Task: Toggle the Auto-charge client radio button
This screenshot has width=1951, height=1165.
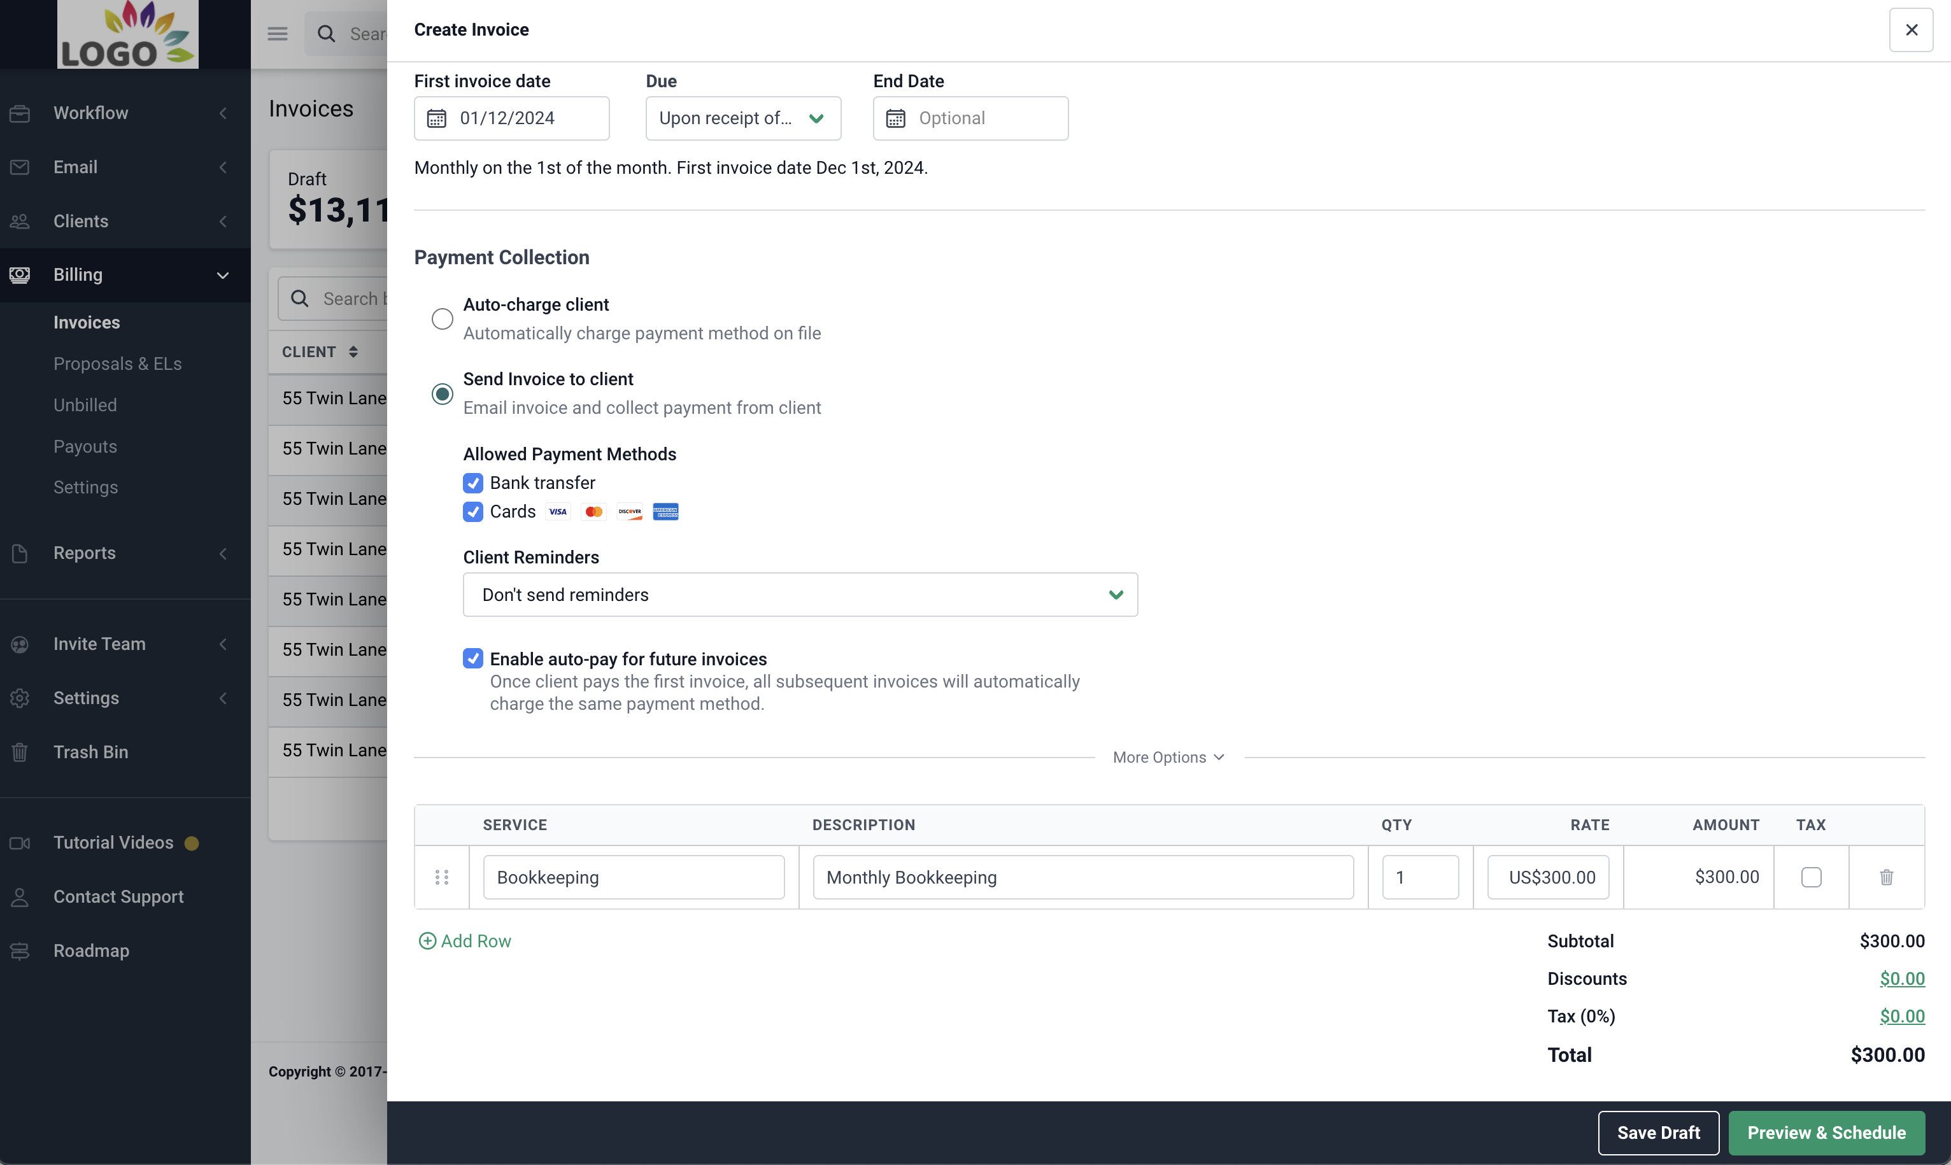Action: click(x=443, y=318)
